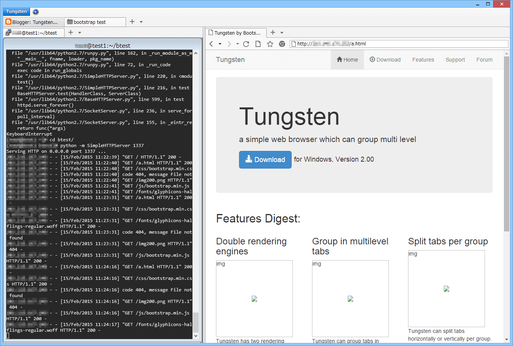
Task: Click the 'Features Digest:' heading
Action: (258, 219)
